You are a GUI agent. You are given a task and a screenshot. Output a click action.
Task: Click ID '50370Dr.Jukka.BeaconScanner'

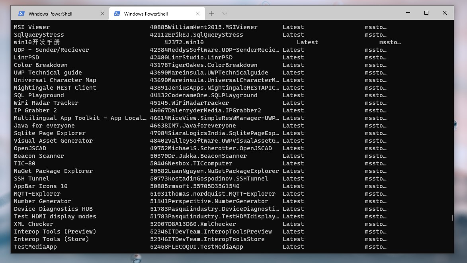198,156
